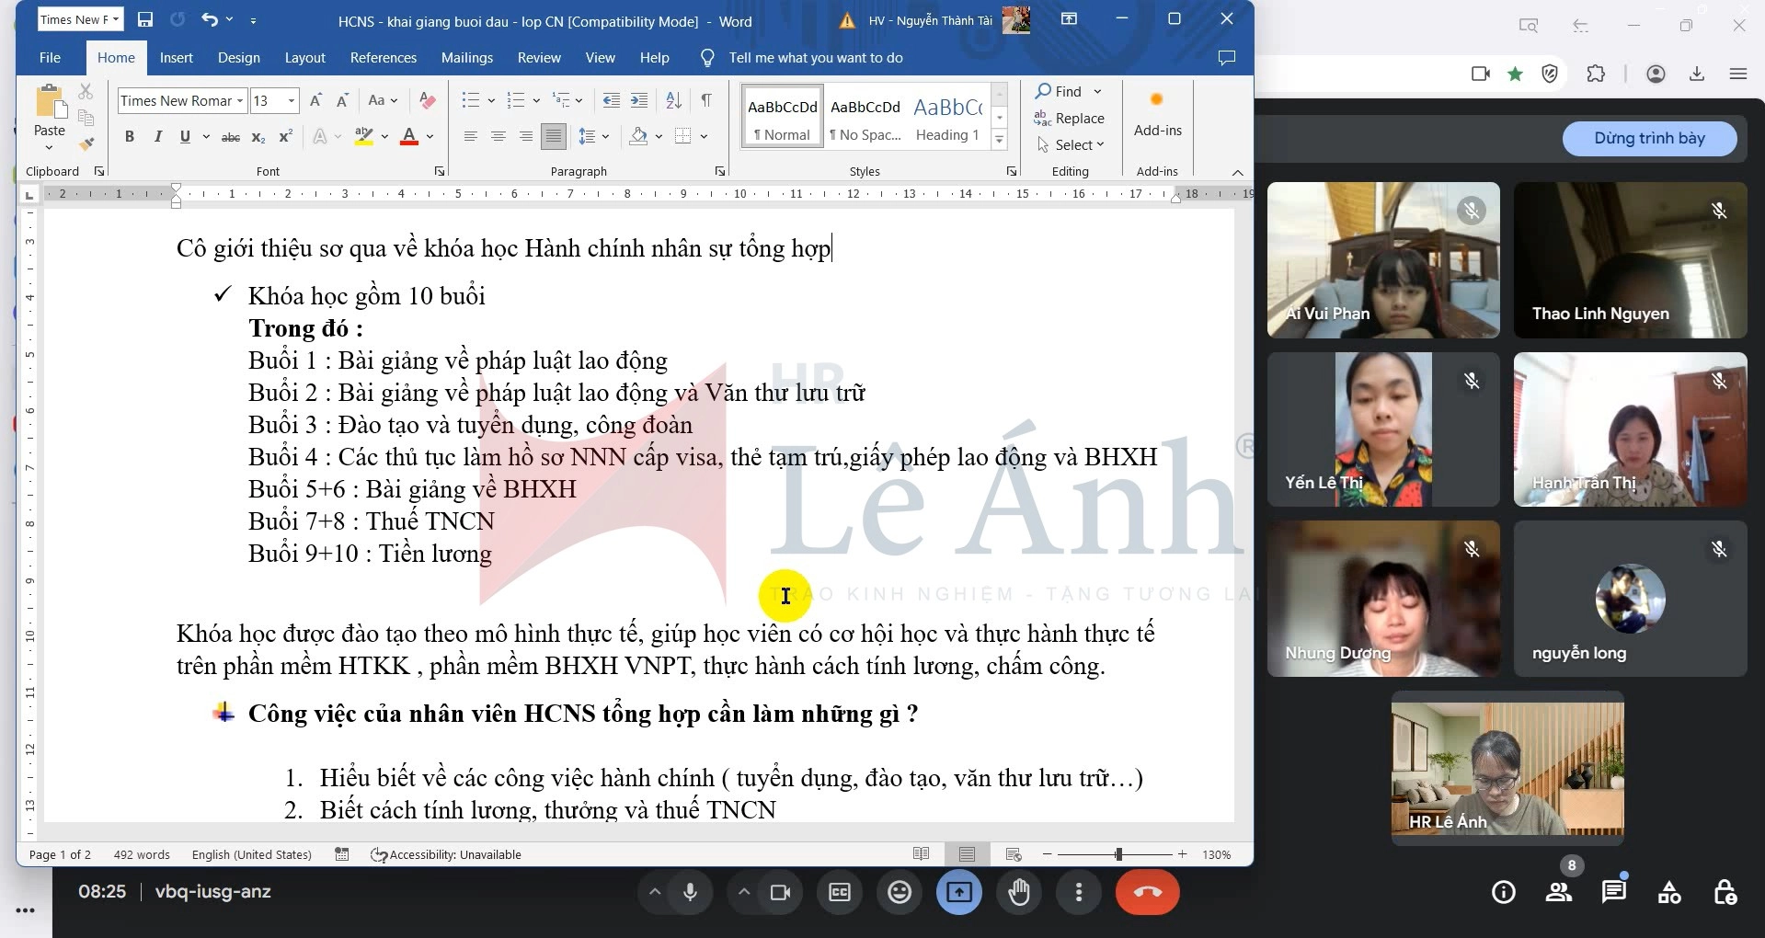Clear all formatting icon
1765x938 pixels.
click(427, 100)
